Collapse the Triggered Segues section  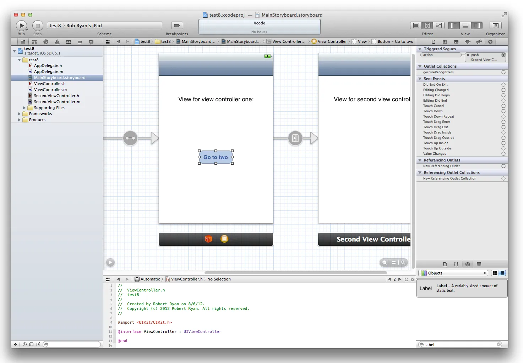tap(420, 49)
